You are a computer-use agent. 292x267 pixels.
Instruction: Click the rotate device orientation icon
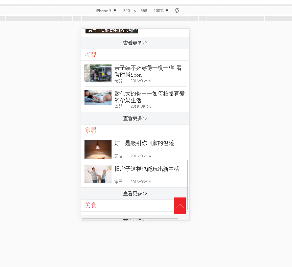(x=177, y=10)
